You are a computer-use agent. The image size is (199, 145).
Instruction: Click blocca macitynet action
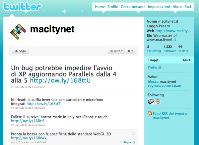click(x=162, y=82)
